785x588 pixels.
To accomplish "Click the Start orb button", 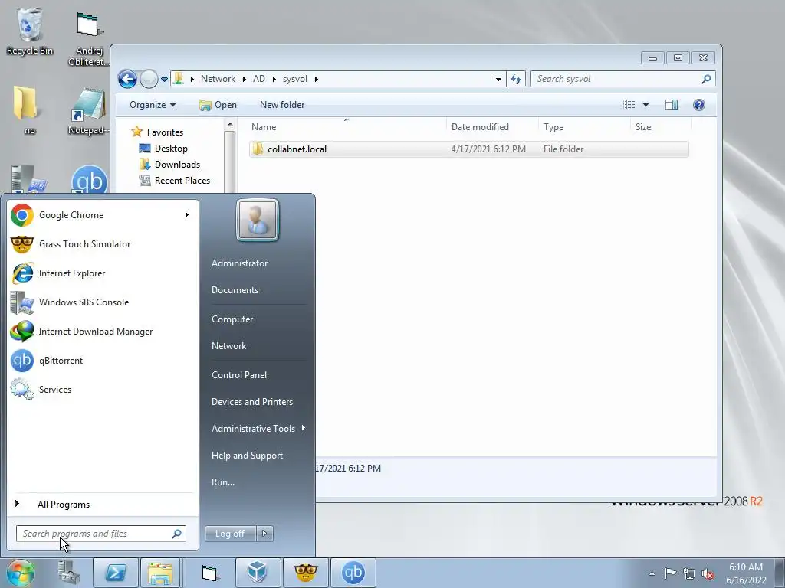I will point(20,573).
